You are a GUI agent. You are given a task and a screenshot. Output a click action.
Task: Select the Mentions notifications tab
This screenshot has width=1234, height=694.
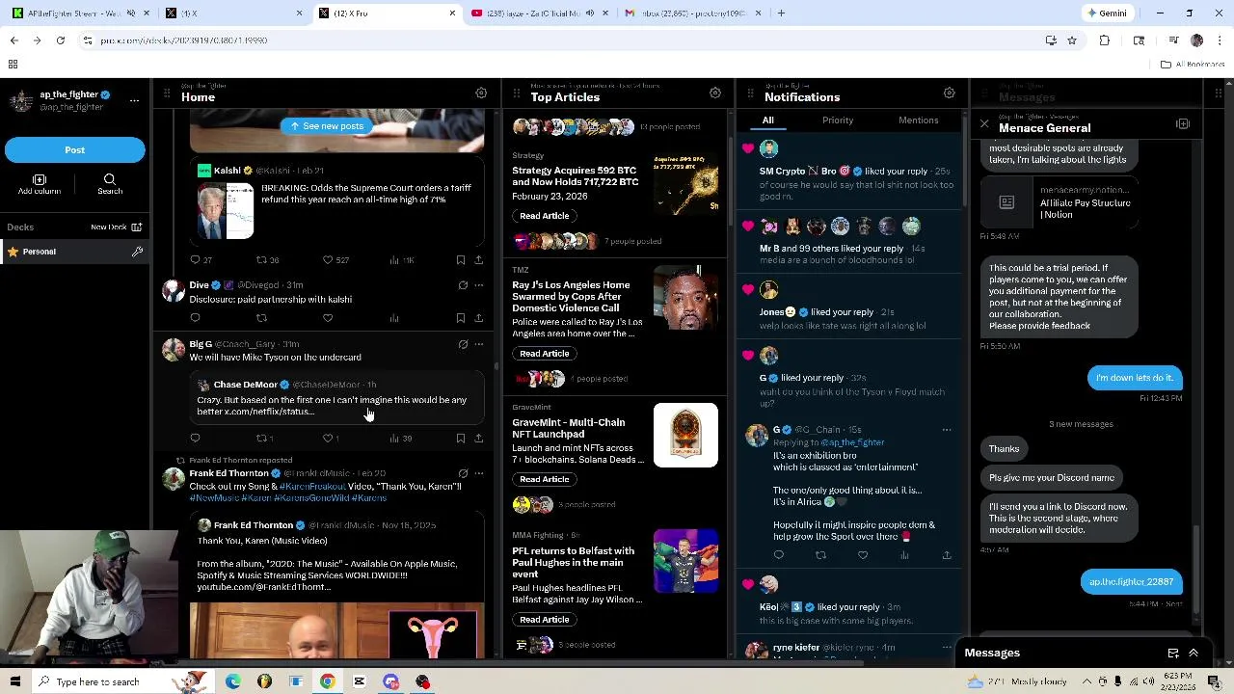[919, 120]
